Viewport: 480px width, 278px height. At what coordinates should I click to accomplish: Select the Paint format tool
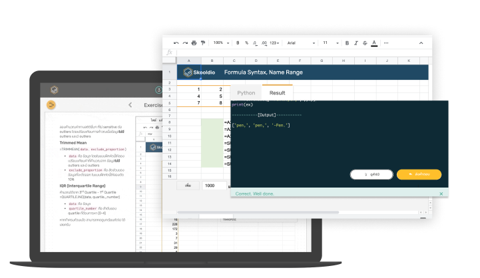coord(202,43)
